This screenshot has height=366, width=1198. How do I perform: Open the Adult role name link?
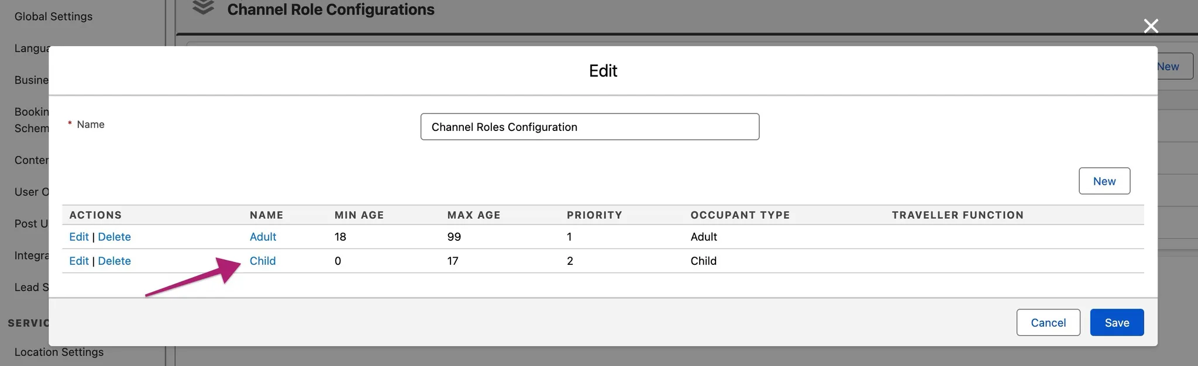click(x=263, y=237)
